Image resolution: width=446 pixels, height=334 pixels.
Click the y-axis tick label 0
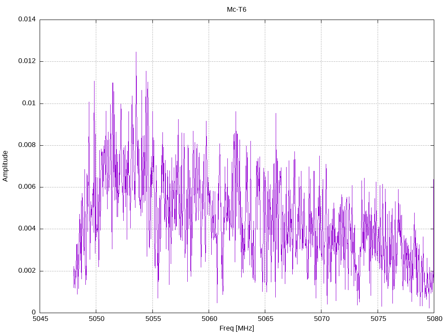click(34, 312)
